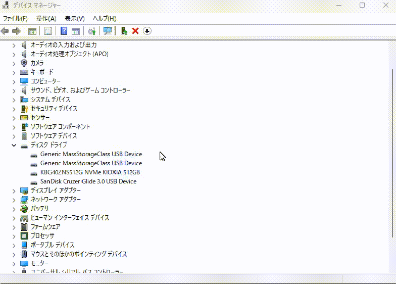Image resolution: width=396 pixels, height=284 pixels.
Task: Select the ポータブル デバイス icon
Action: pyautogui.click(x=24, y=245)
